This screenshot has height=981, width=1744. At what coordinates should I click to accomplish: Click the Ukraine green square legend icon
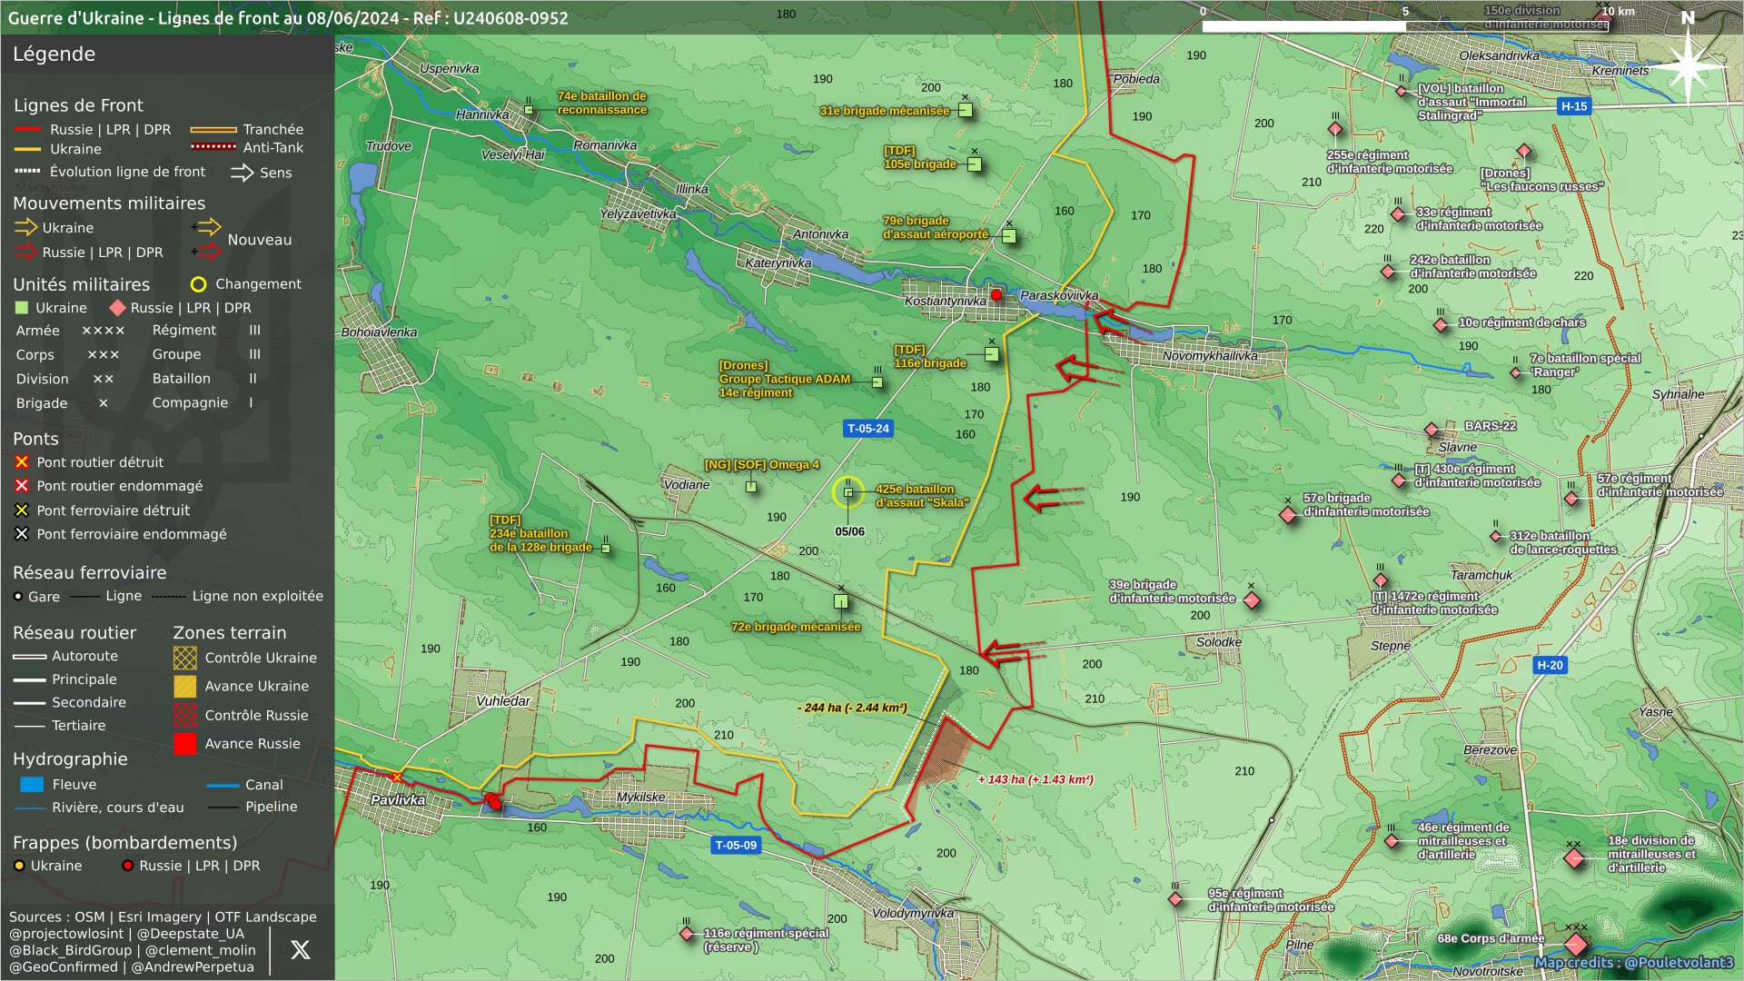[x=22, y=308]
